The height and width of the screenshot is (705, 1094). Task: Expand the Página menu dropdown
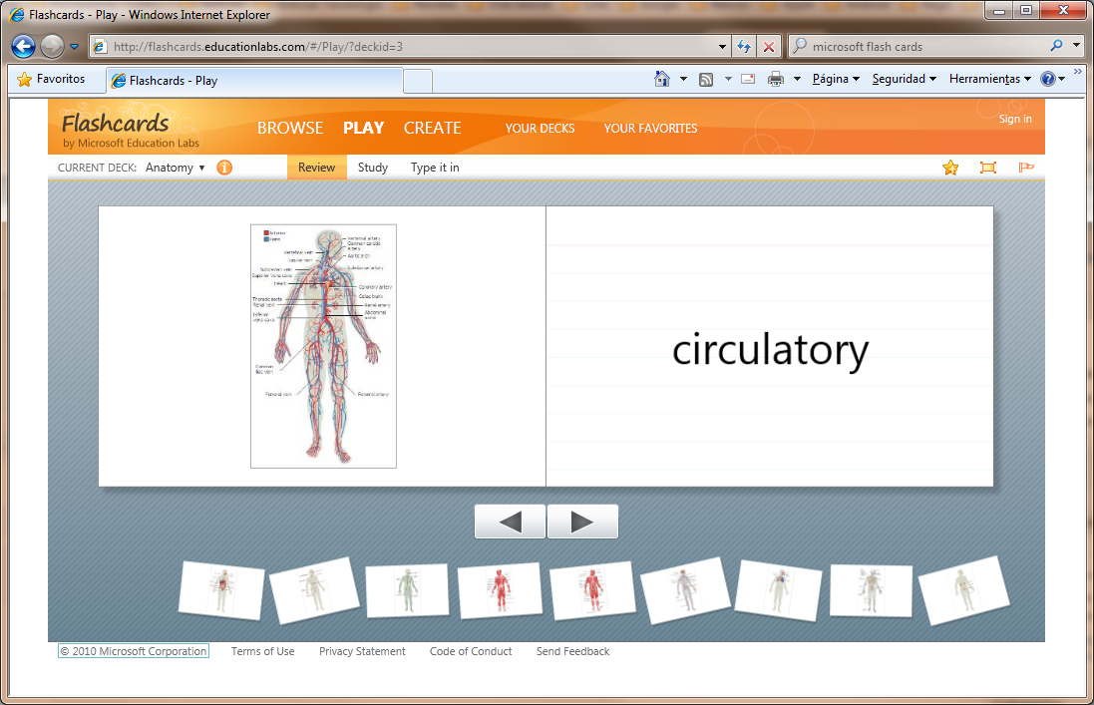pos(836,79)
